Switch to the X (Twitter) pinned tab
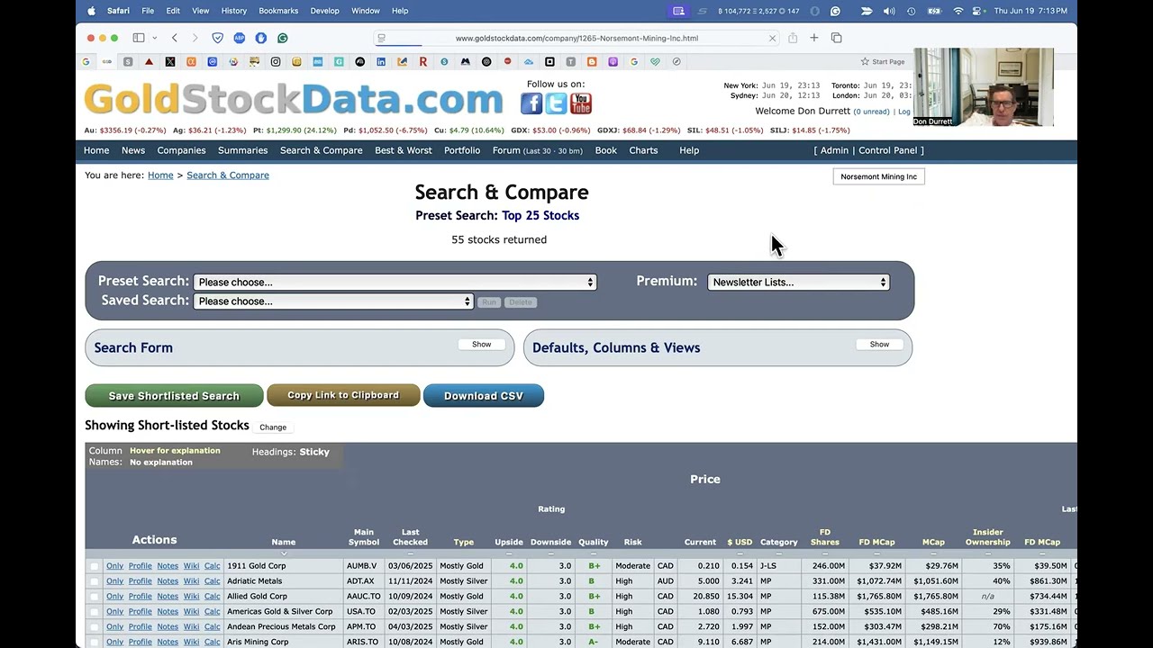Screen dimensions: 1153x648 tap(170, 62)
